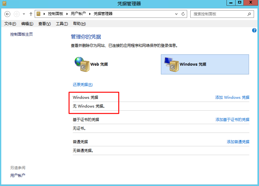Screen dimensions: 259x186
Task: Click the 无 Windows 凭据。 text
Action: coord(89,106)
